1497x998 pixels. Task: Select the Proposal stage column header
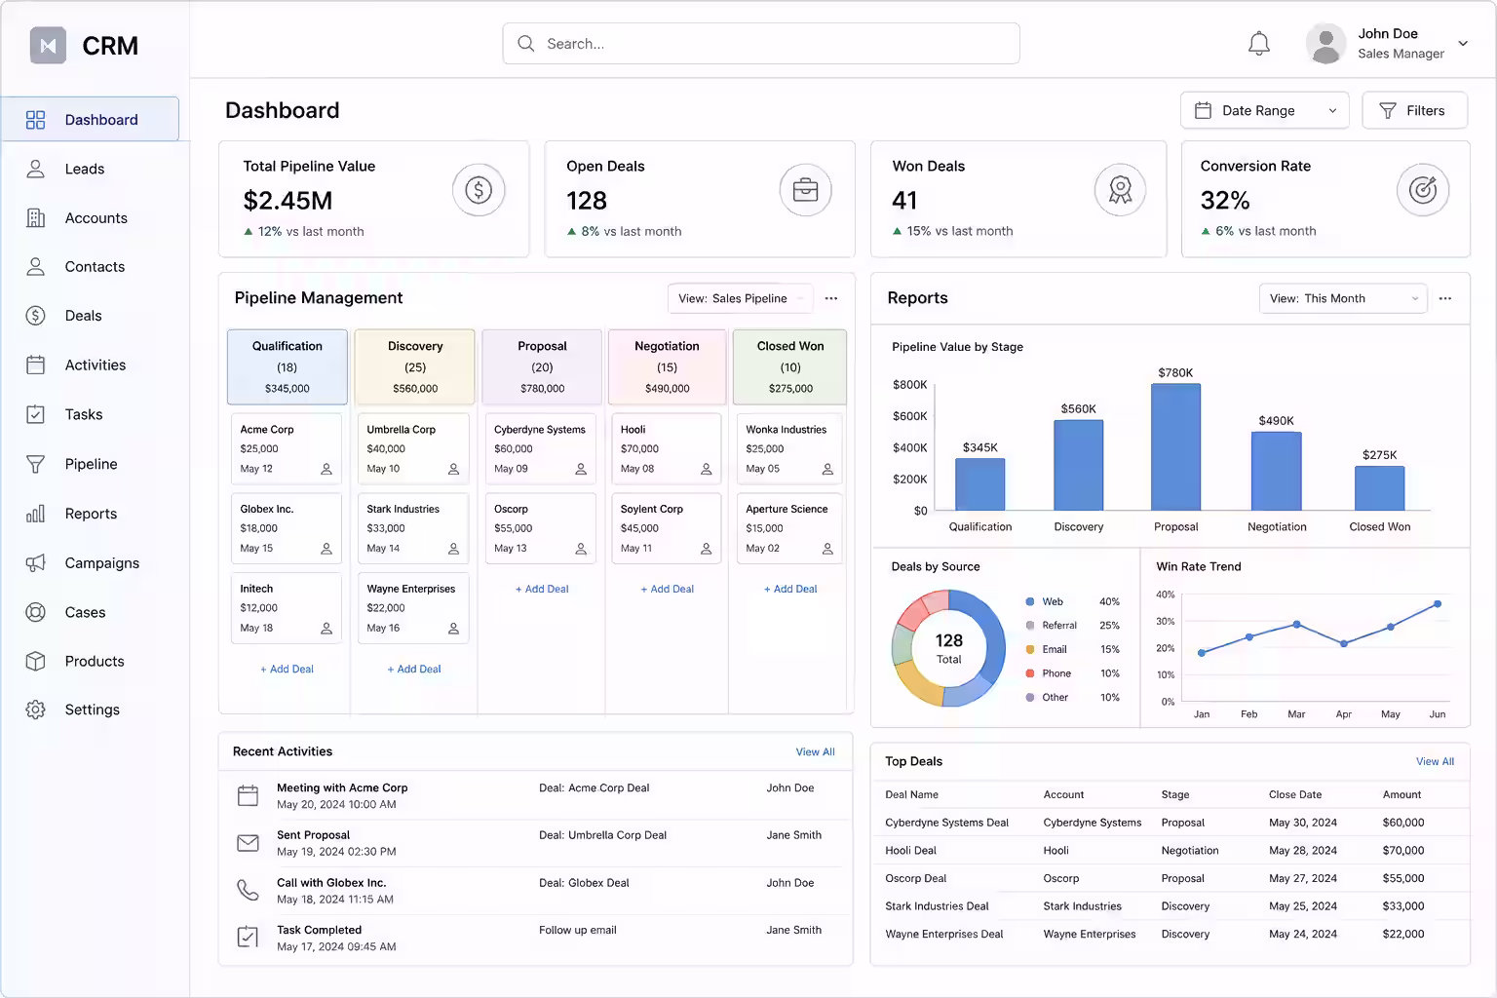[542, 366]
